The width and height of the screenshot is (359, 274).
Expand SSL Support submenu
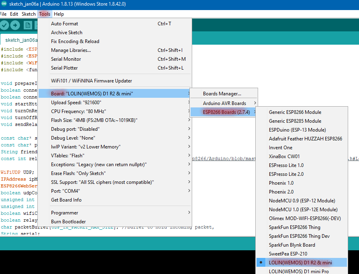tap(115, 182)
